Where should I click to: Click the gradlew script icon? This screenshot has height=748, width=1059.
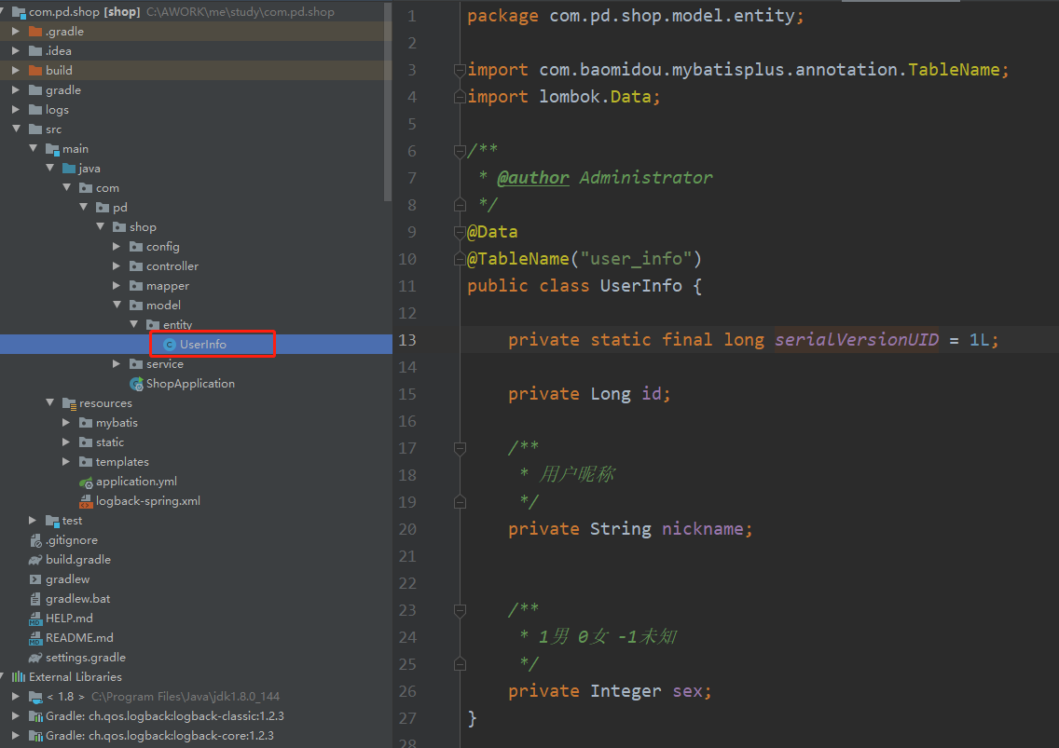[x=35, y=579]
